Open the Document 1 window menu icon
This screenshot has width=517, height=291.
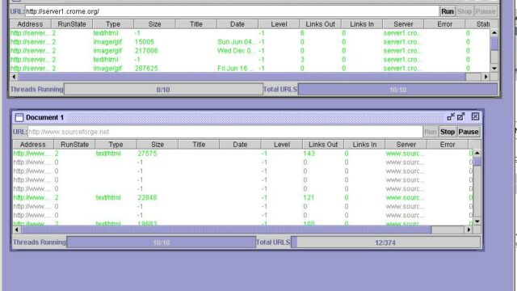click(x=19, y=117)
